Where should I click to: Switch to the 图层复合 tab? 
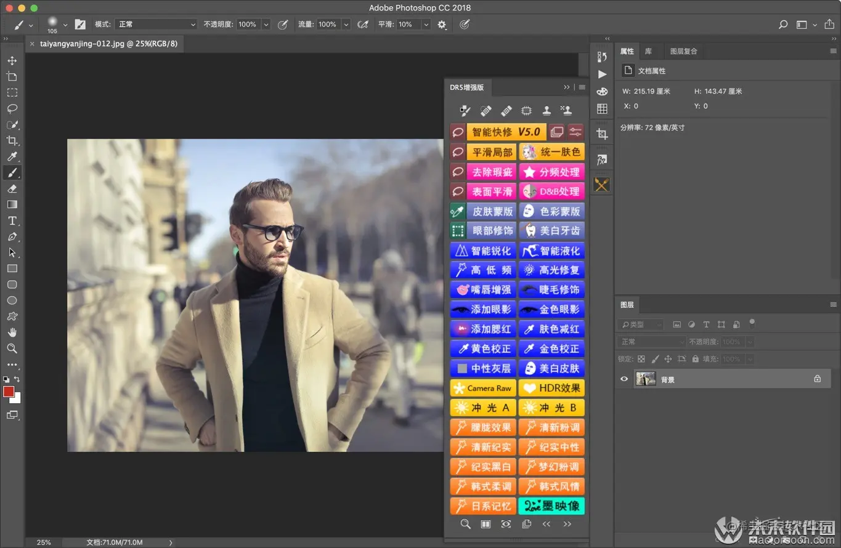click(683, 51)
